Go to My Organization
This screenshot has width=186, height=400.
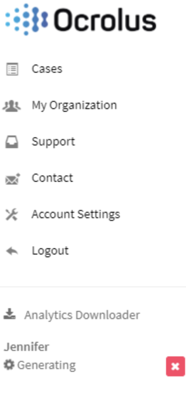coord(74,105)
